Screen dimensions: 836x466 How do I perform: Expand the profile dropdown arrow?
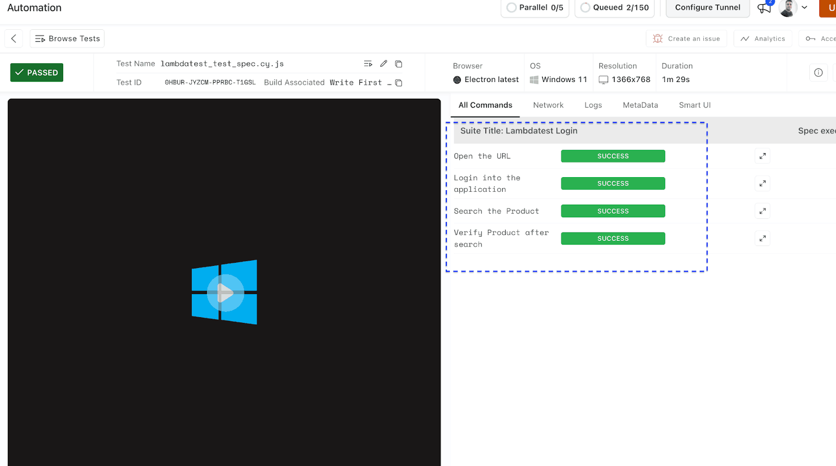point(805,7)
